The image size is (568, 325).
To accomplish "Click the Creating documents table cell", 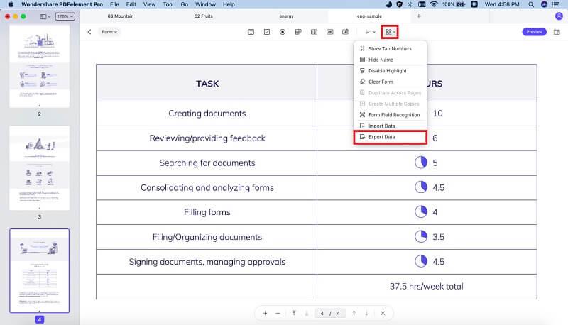I will click(207, 114).
